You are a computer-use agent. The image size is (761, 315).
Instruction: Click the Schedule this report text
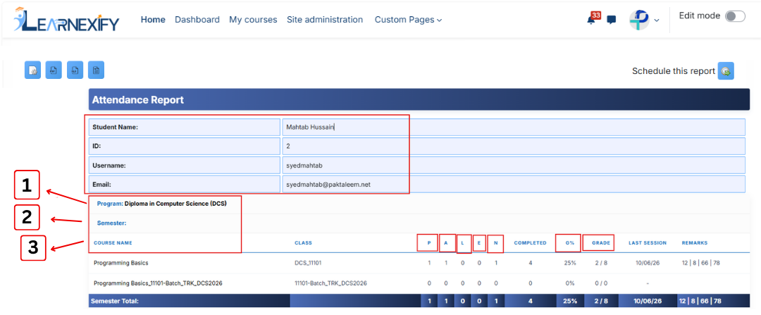(673, 71)
